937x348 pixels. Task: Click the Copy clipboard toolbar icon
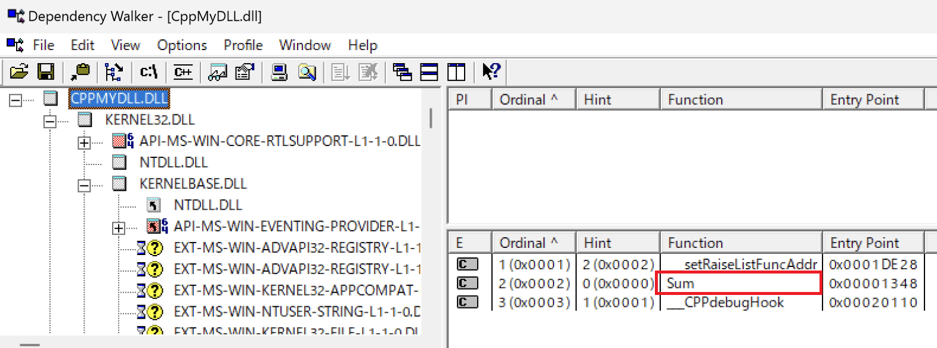80,72
